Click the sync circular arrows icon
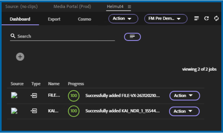This screenshot has width=223, height=134. 216,19
